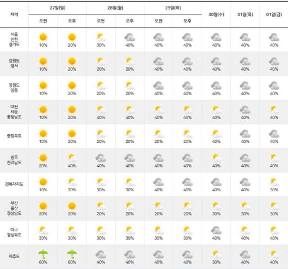This screenshot has width=288, height=269.
Task: Click 40% value for 대구 31일(목)
Action: [x=245, y=238]
